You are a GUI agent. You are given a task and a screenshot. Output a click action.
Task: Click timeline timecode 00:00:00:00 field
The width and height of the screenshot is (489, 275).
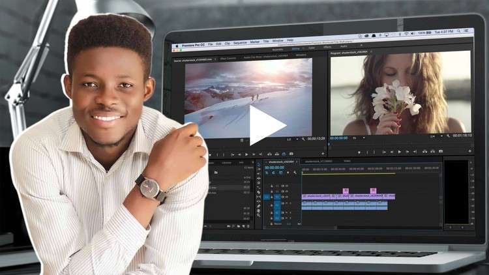274,167
